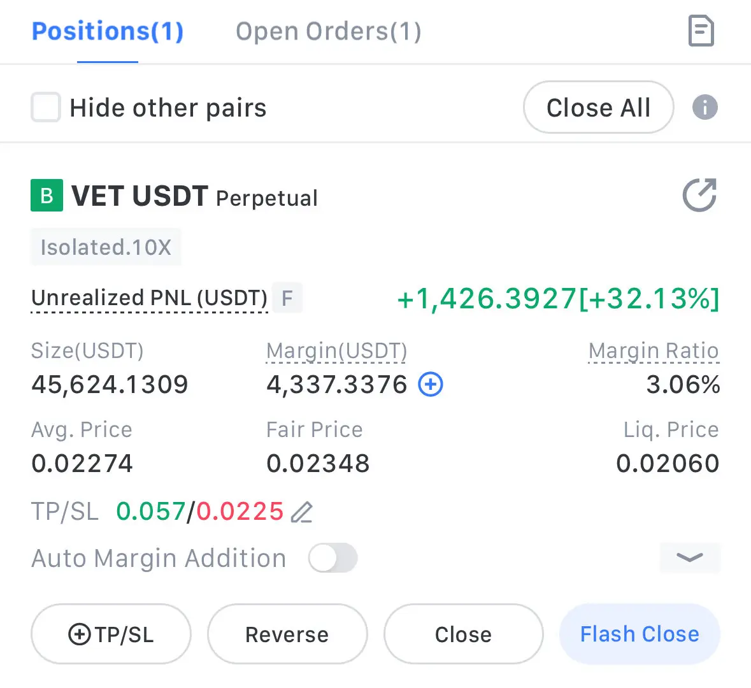Expand position details with the chevron

coord(690,557)
